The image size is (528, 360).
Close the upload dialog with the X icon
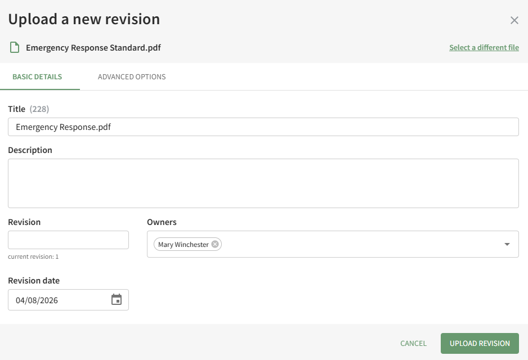(x=514, y=20)
